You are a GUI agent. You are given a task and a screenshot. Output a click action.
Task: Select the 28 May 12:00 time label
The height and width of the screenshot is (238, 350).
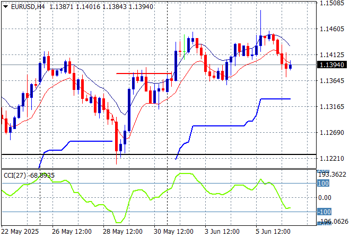point(122,232)
